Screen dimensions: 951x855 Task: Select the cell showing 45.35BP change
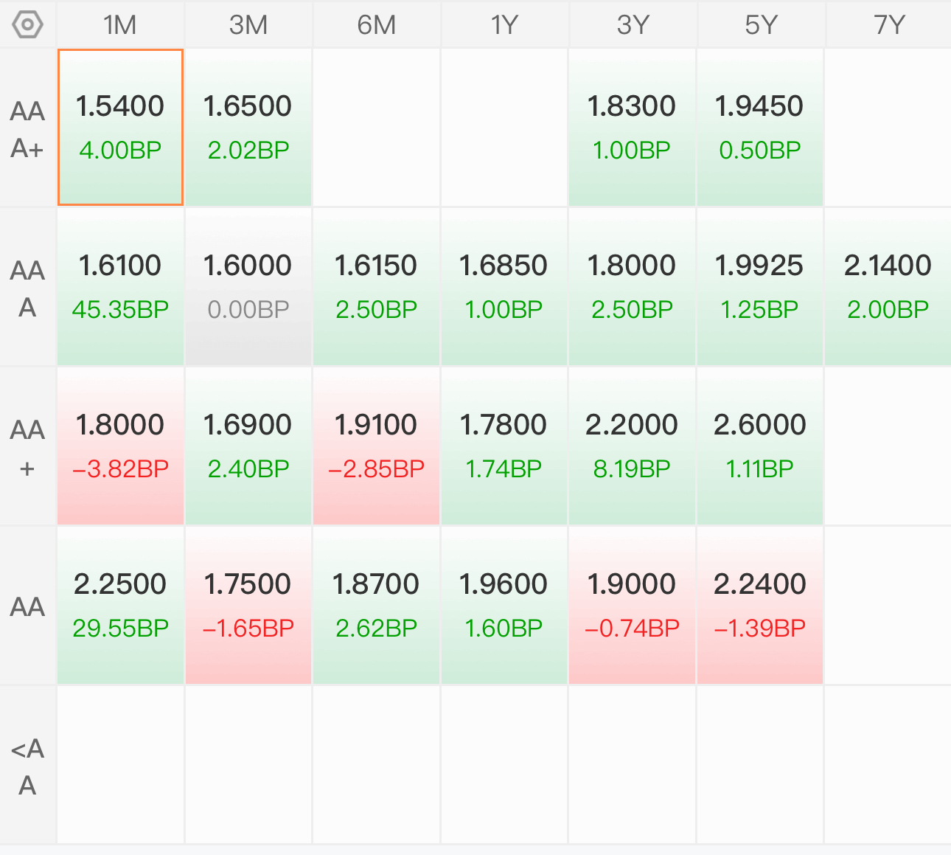(120, 286)
